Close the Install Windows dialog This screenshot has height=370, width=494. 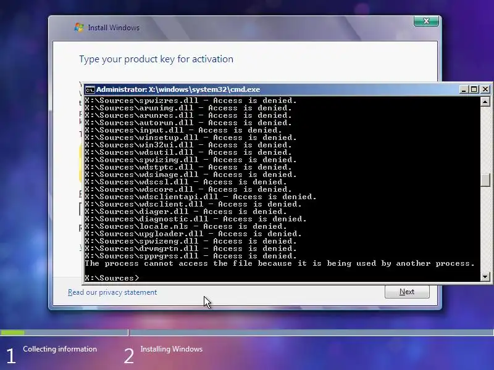click(426, 21)
